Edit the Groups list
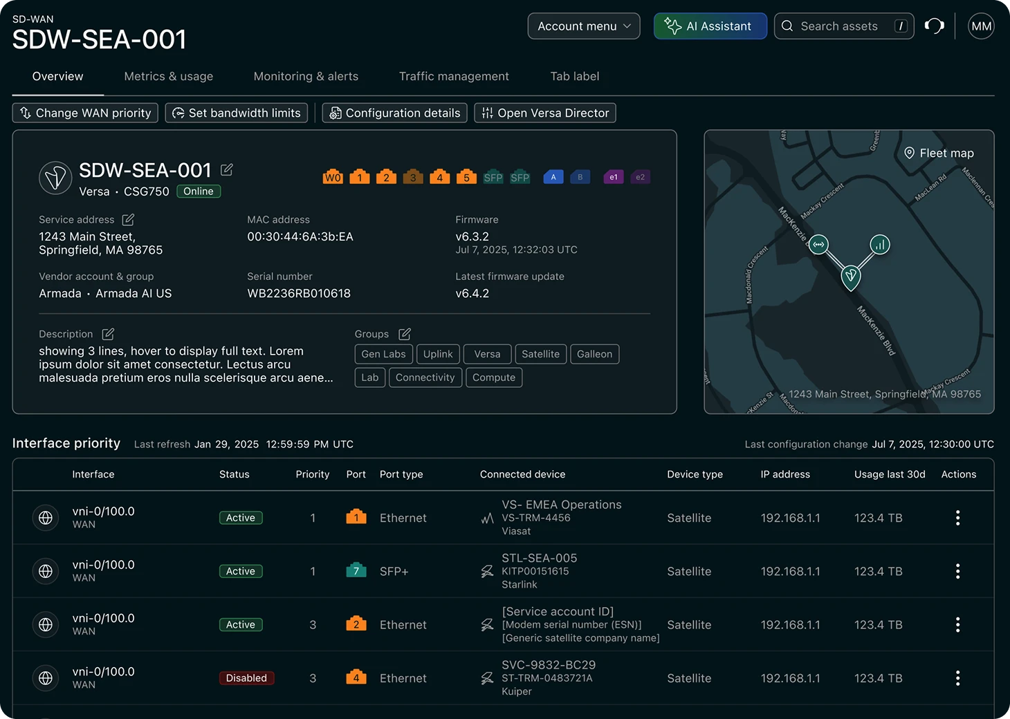Image resolution: width=1010 pixels, height=719 pixels. [x=405, y=334]
